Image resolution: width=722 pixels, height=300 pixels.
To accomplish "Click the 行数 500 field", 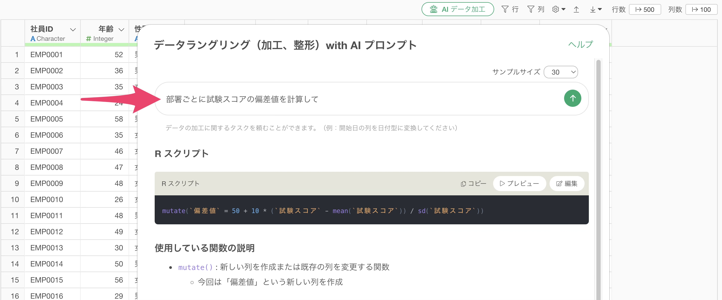I will pos(645,9).
